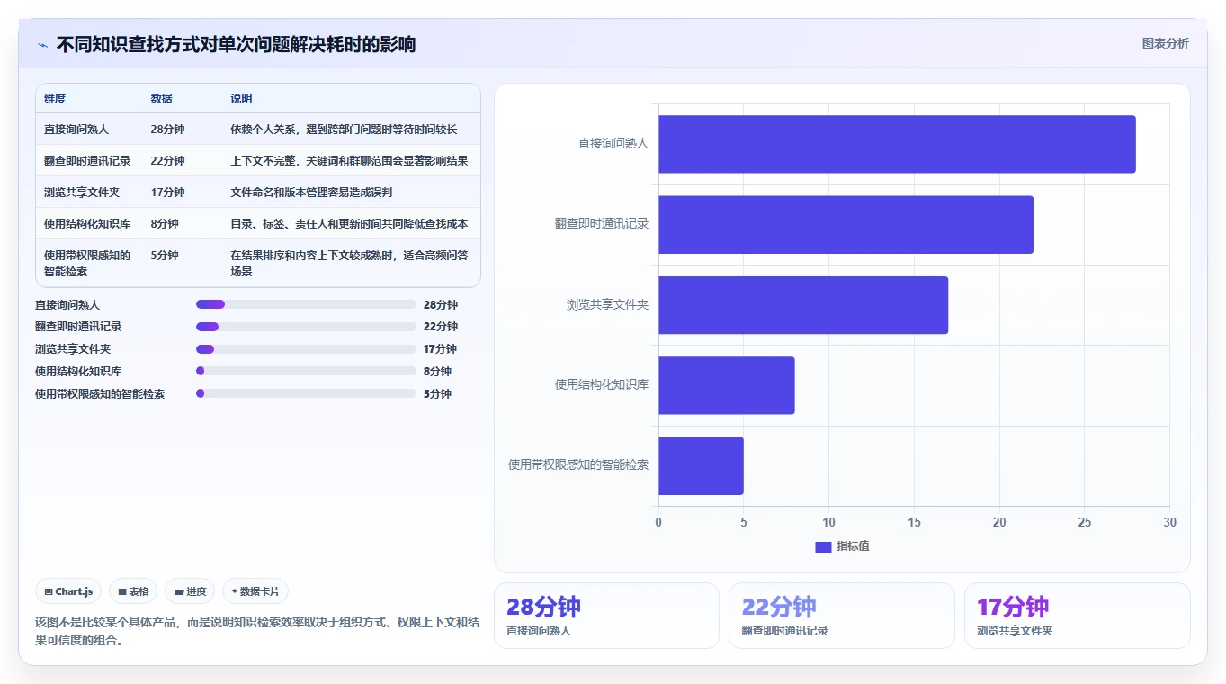Click the 使用结构化知识库 progress bar
Viewport: 1226px width, 684px height.
click(x=306, y=371)
